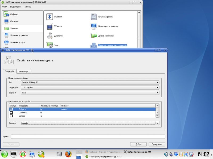Image resolution: width=213 pixels, height=159 pixels.
Task: Click the Konqueror gear icon in the panel
Action: click(x=32, y=154)
